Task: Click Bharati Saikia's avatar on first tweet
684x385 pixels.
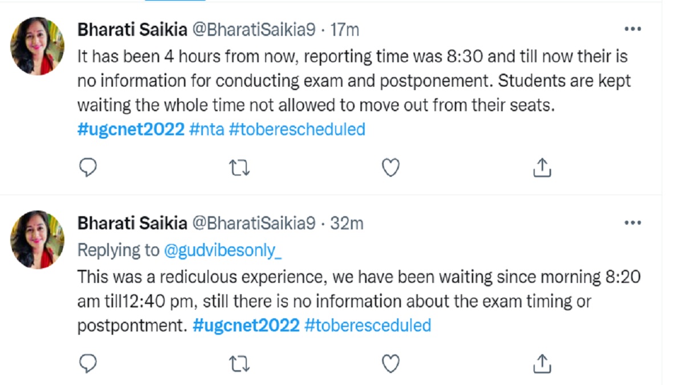Action: click(x=38, y=46)
